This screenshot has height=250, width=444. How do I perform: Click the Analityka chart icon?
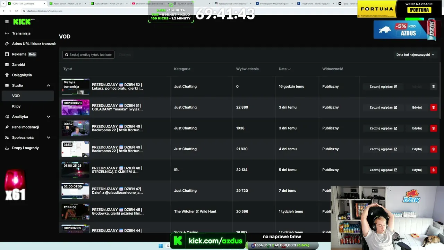pyautogui.click(x=7, y=117)
